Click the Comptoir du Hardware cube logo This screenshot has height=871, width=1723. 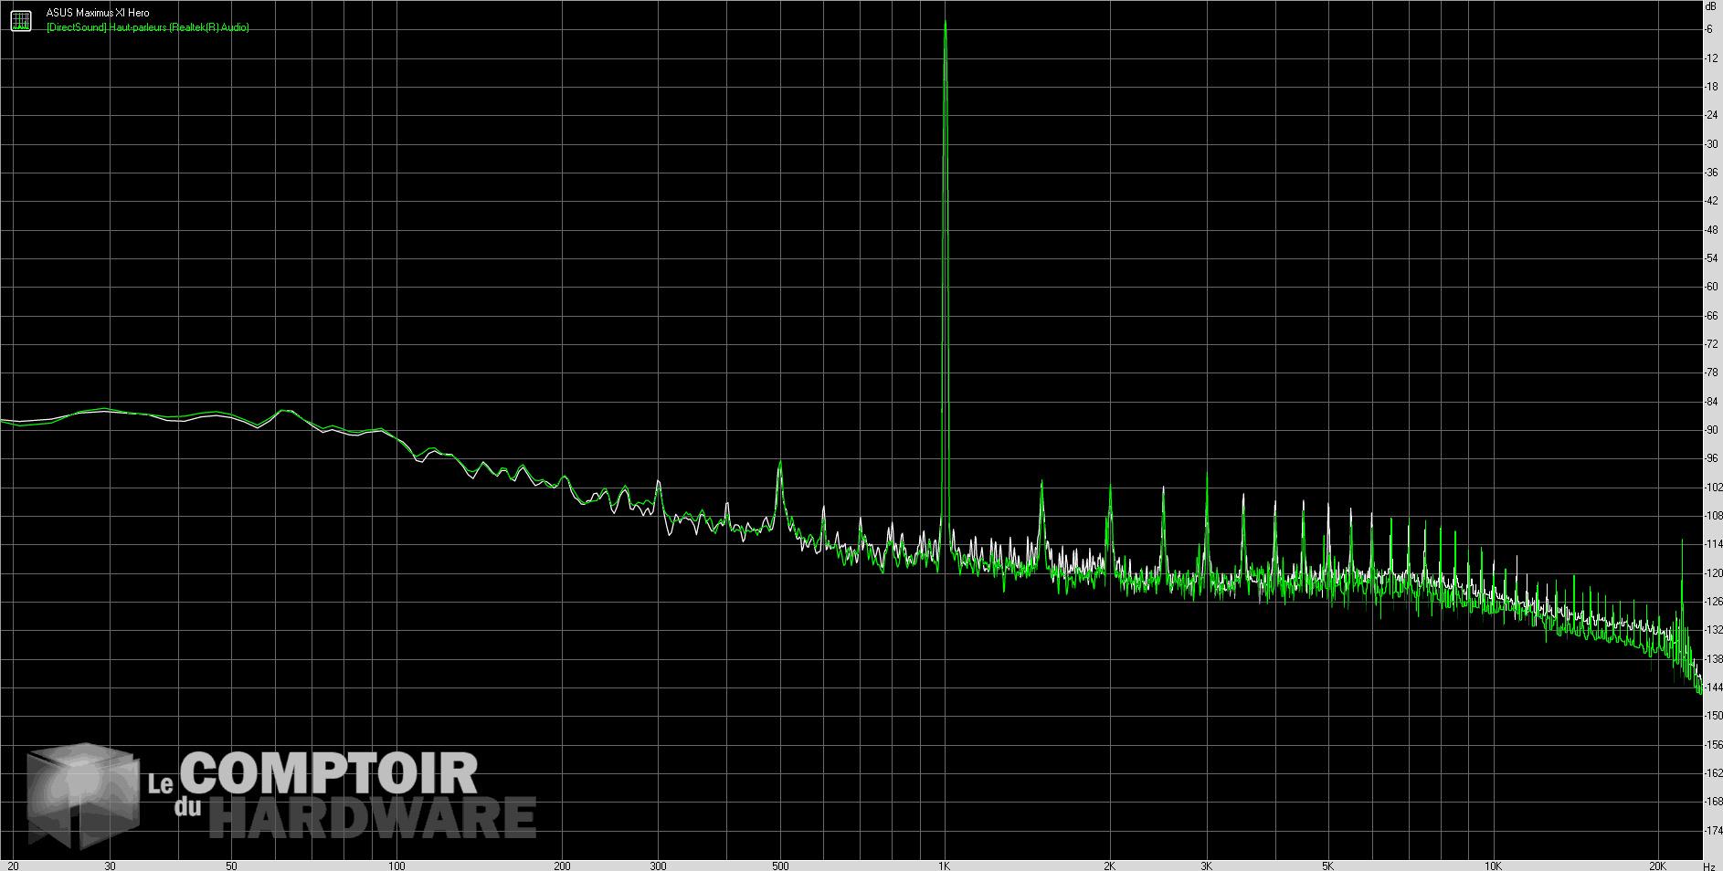point(84,797)
